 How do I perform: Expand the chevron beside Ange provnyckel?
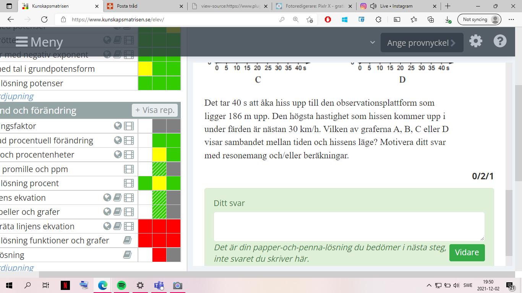tap(372, 42)
